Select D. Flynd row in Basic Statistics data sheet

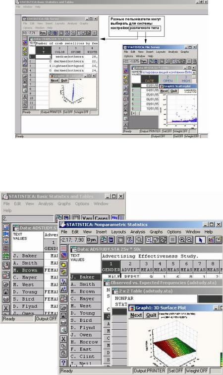[28, 306]
